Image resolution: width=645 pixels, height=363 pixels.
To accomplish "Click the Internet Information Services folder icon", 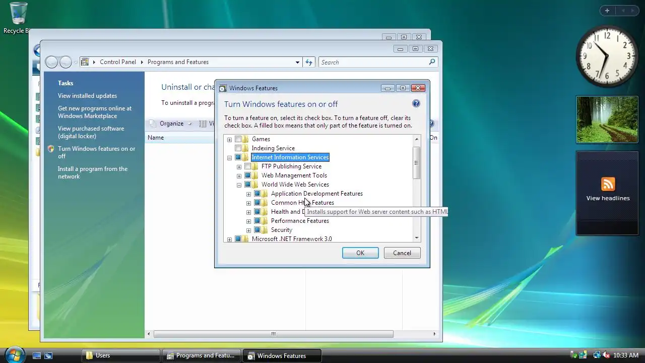I will click(x=245, y=157).
